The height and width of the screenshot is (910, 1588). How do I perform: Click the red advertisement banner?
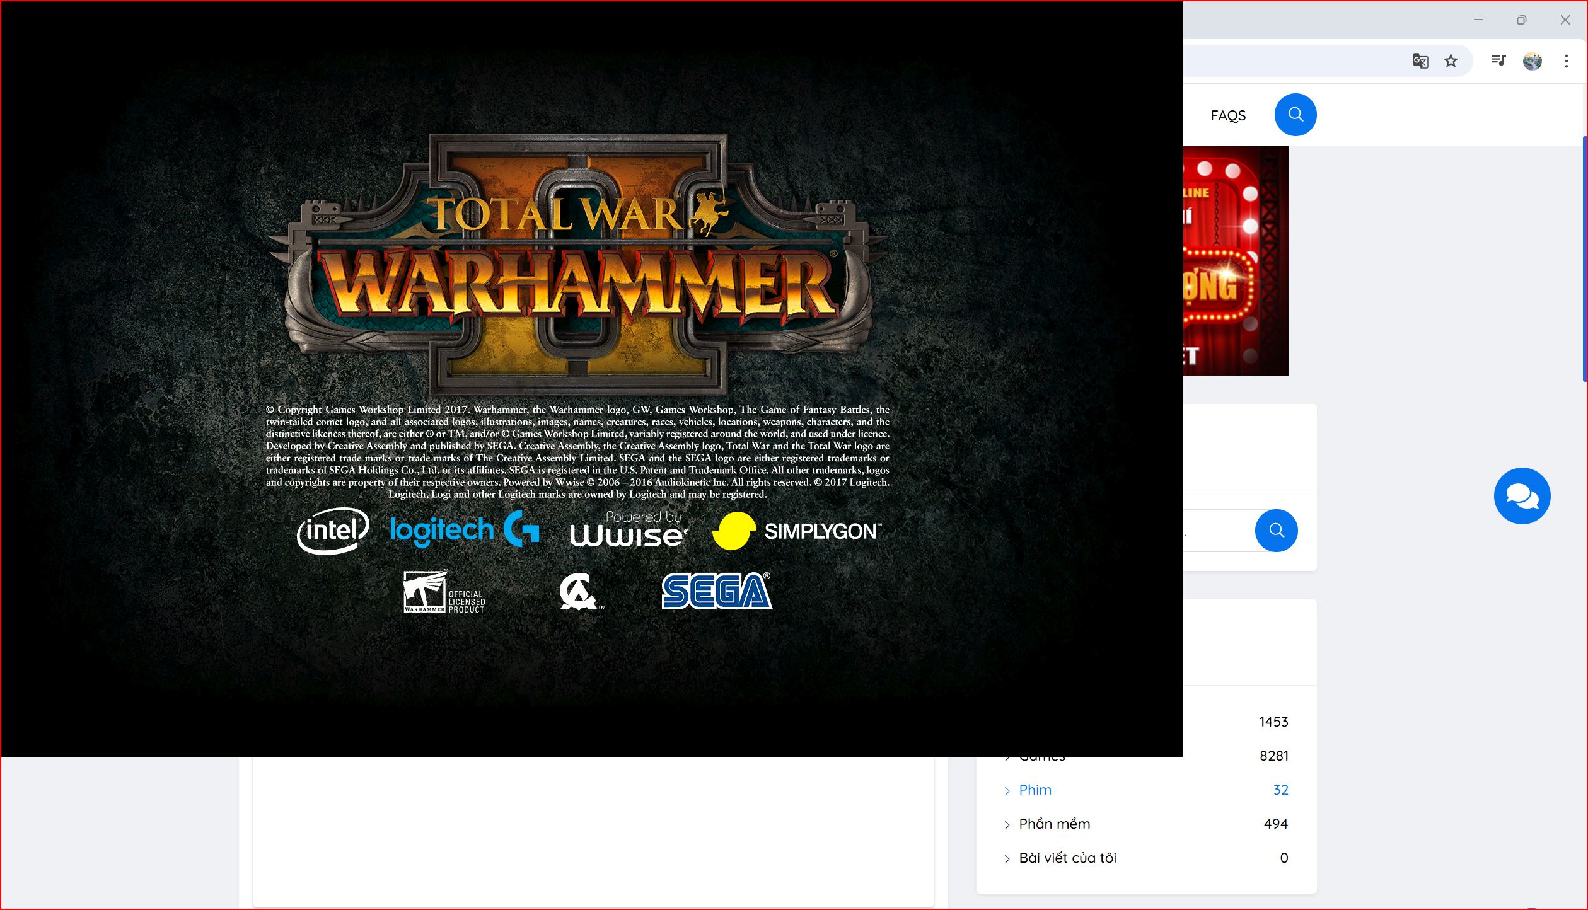point(1234,261)
